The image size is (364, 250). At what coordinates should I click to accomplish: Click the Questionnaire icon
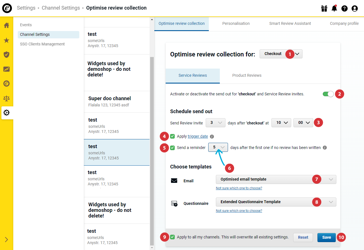coord(174,203)
